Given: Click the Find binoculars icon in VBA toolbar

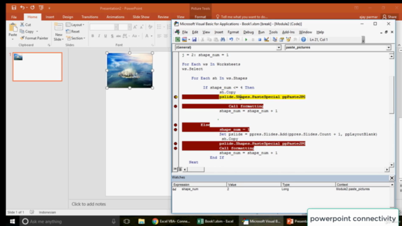Looking at the screenshot, I should [222, 40].
